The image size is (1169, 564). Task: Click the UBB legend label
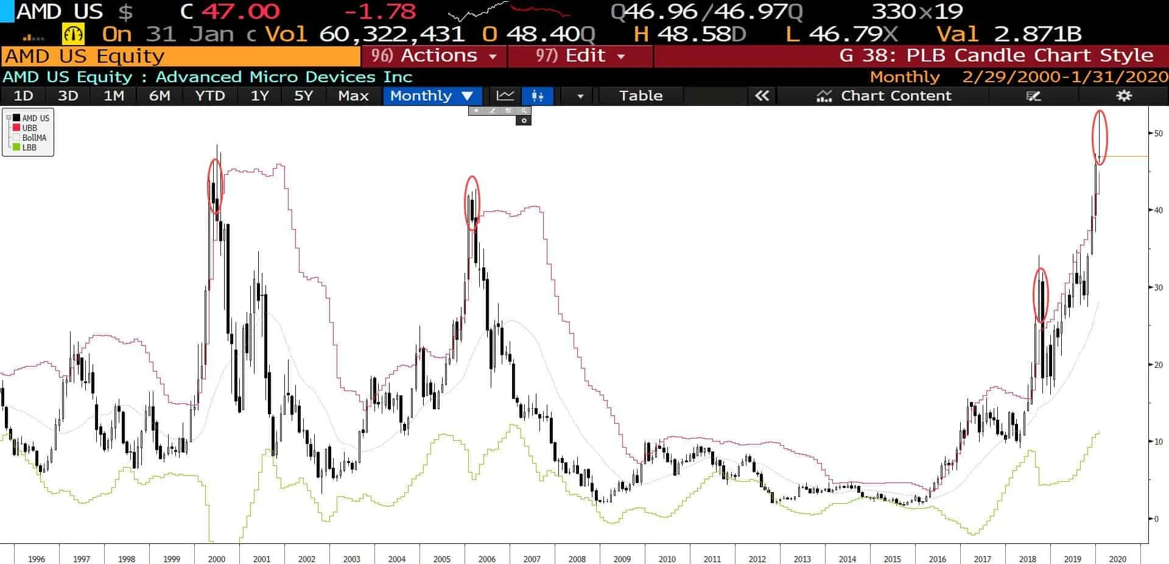click(x=30, y=128)
